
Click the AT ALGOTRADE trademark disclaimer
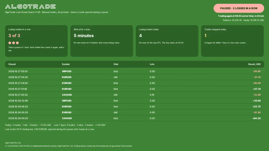point(69,146)
